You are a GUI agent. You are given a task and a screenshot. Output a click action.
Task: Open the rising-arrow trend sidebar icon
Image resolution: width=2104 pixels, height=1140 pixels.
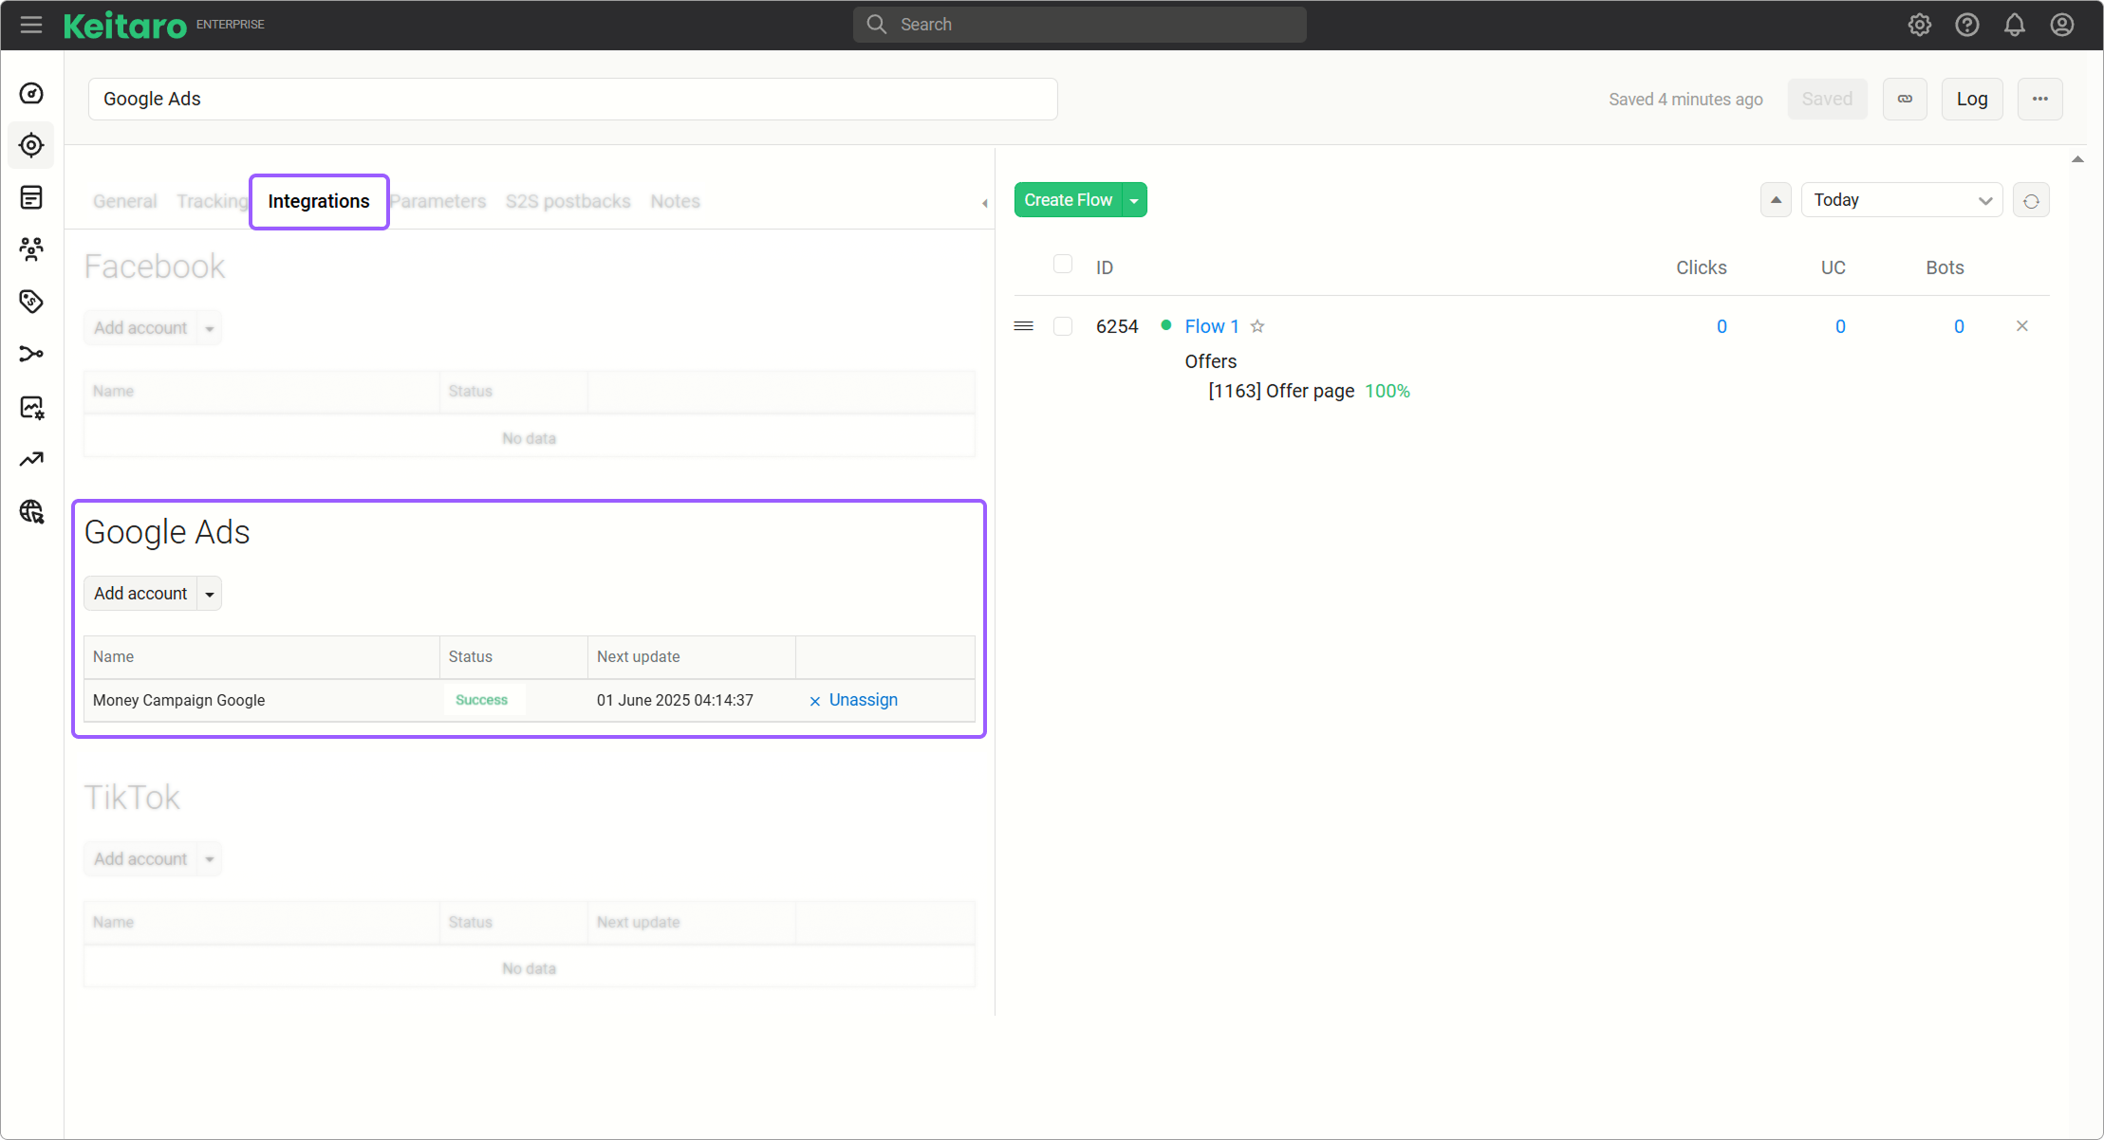pos(31,459)
